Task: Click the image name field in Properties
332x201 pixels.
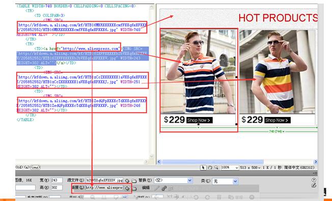Action: click(x=25, y=187)
